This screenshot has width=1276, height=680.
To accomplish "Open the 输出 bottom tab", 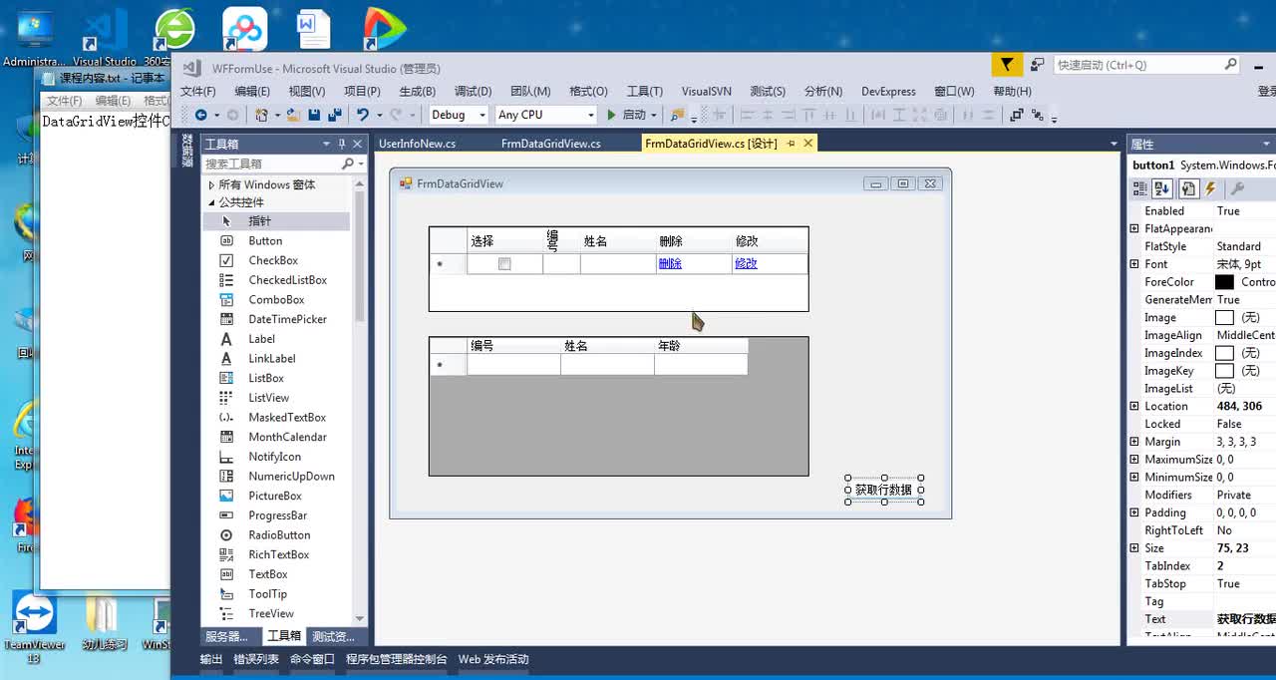I will click(211, 659).
